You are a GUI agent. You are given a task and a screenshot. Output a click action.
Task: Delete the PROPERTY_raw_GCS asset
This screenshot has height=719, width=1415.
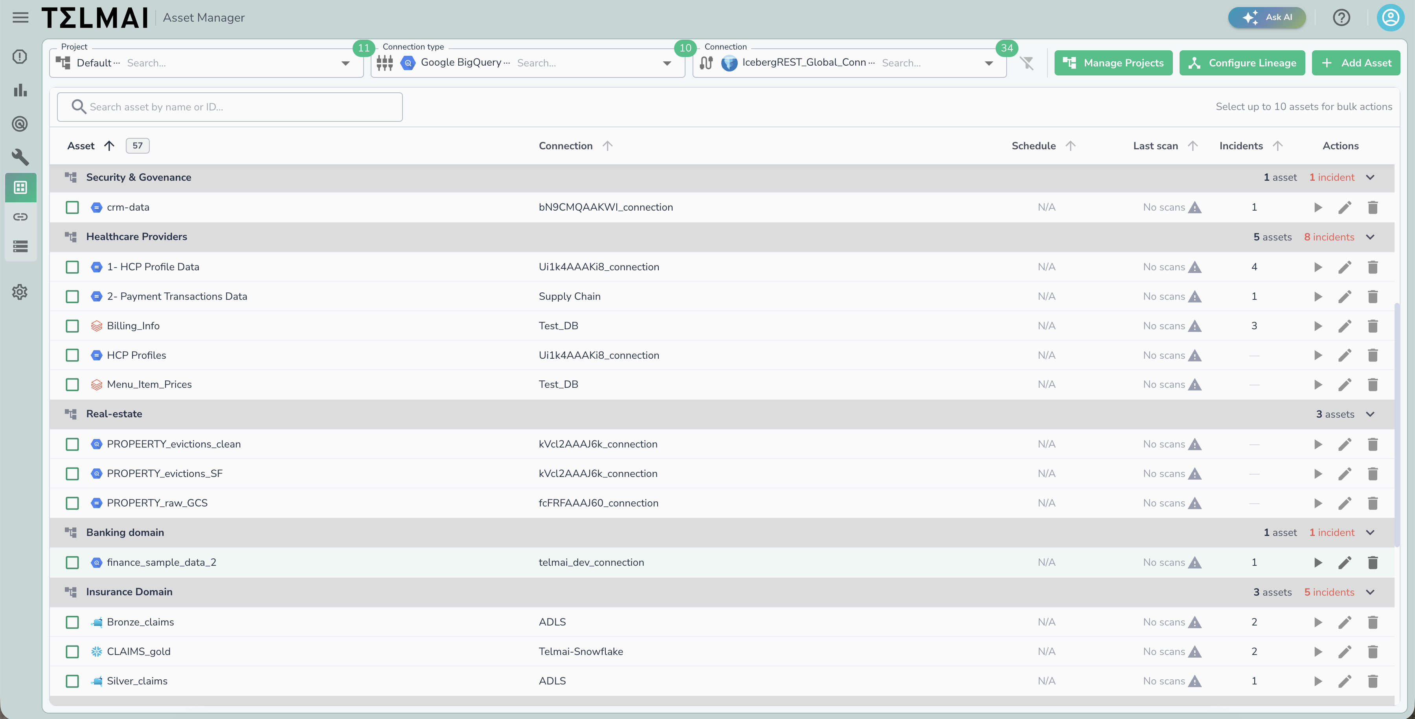1372,503
